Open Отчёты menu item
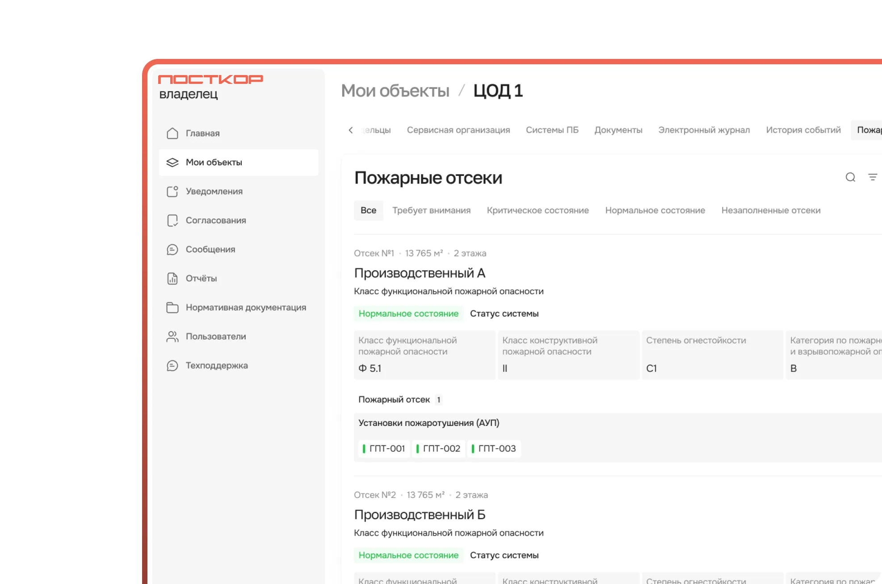882x584 pixels. pos(239,279)
